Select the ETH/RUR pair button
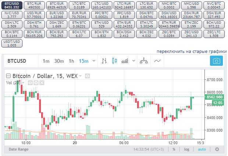Image resolution: width=228 pixels, height=156 pixels. (x=169, y=24)
